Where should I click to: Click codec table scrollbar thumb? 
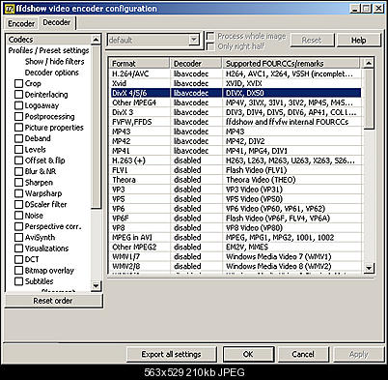click(369, 99)
